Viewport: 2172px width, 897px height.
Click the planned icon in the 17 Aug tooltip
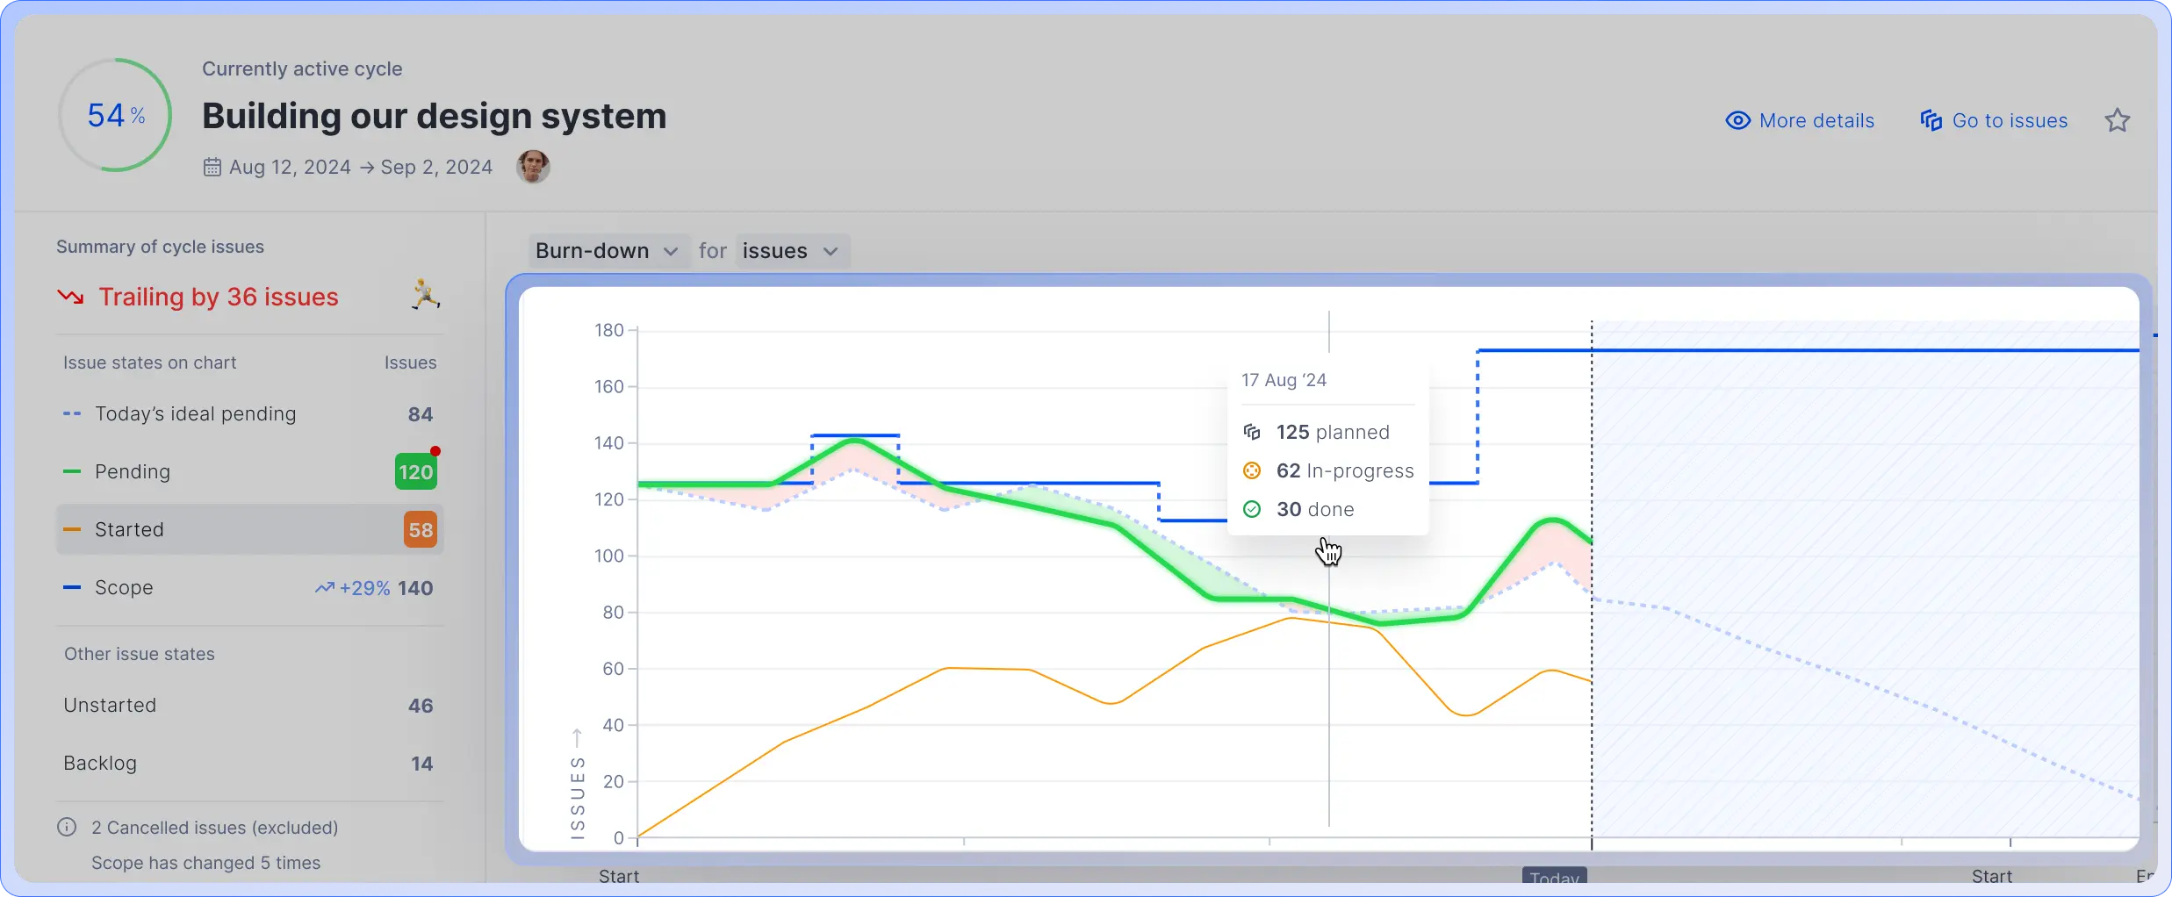coord(1252,432)
